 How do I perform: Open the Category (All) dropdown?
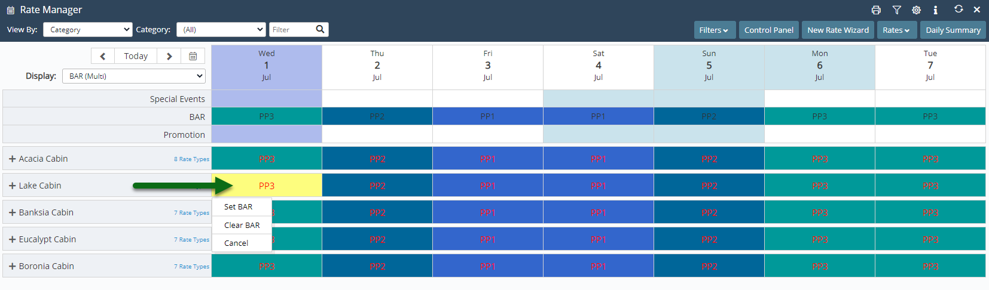[x=221, y=29]
